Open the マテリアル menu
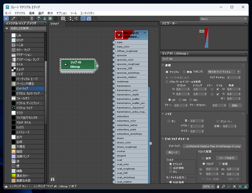 (20, 13)
